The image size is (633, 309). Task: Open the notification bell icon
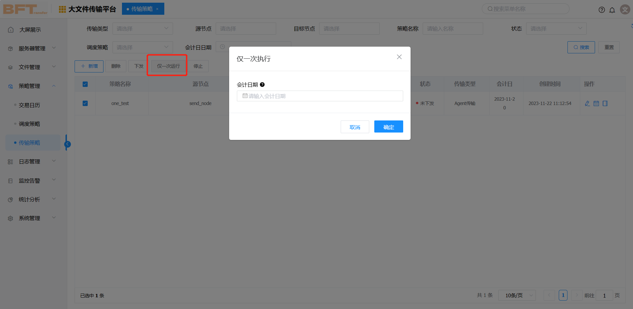coord(612,10)
